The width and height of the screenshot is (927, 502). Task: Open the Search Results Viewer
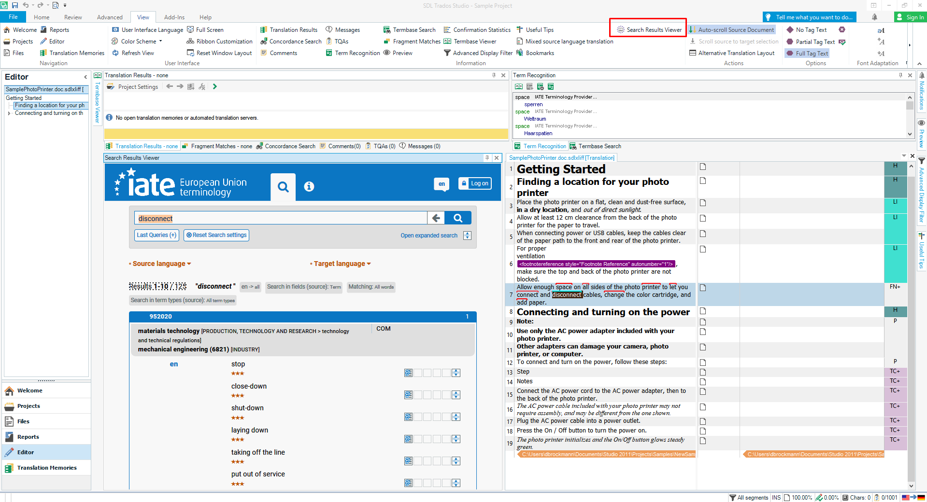[649, 30]
